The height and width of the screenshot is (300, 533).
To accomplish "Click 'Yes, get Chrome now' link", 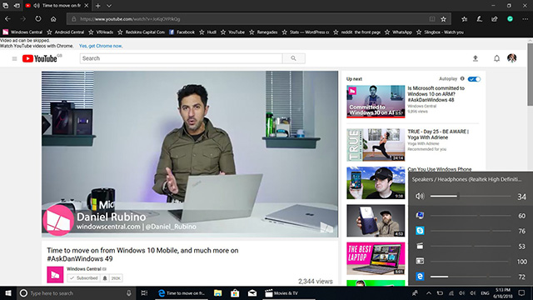I will click(101, 46).
